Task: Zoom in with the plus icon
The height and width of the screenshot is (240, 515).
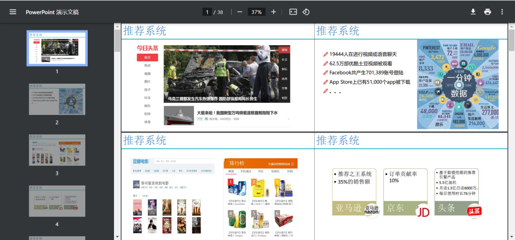Action: coord(274,12)
